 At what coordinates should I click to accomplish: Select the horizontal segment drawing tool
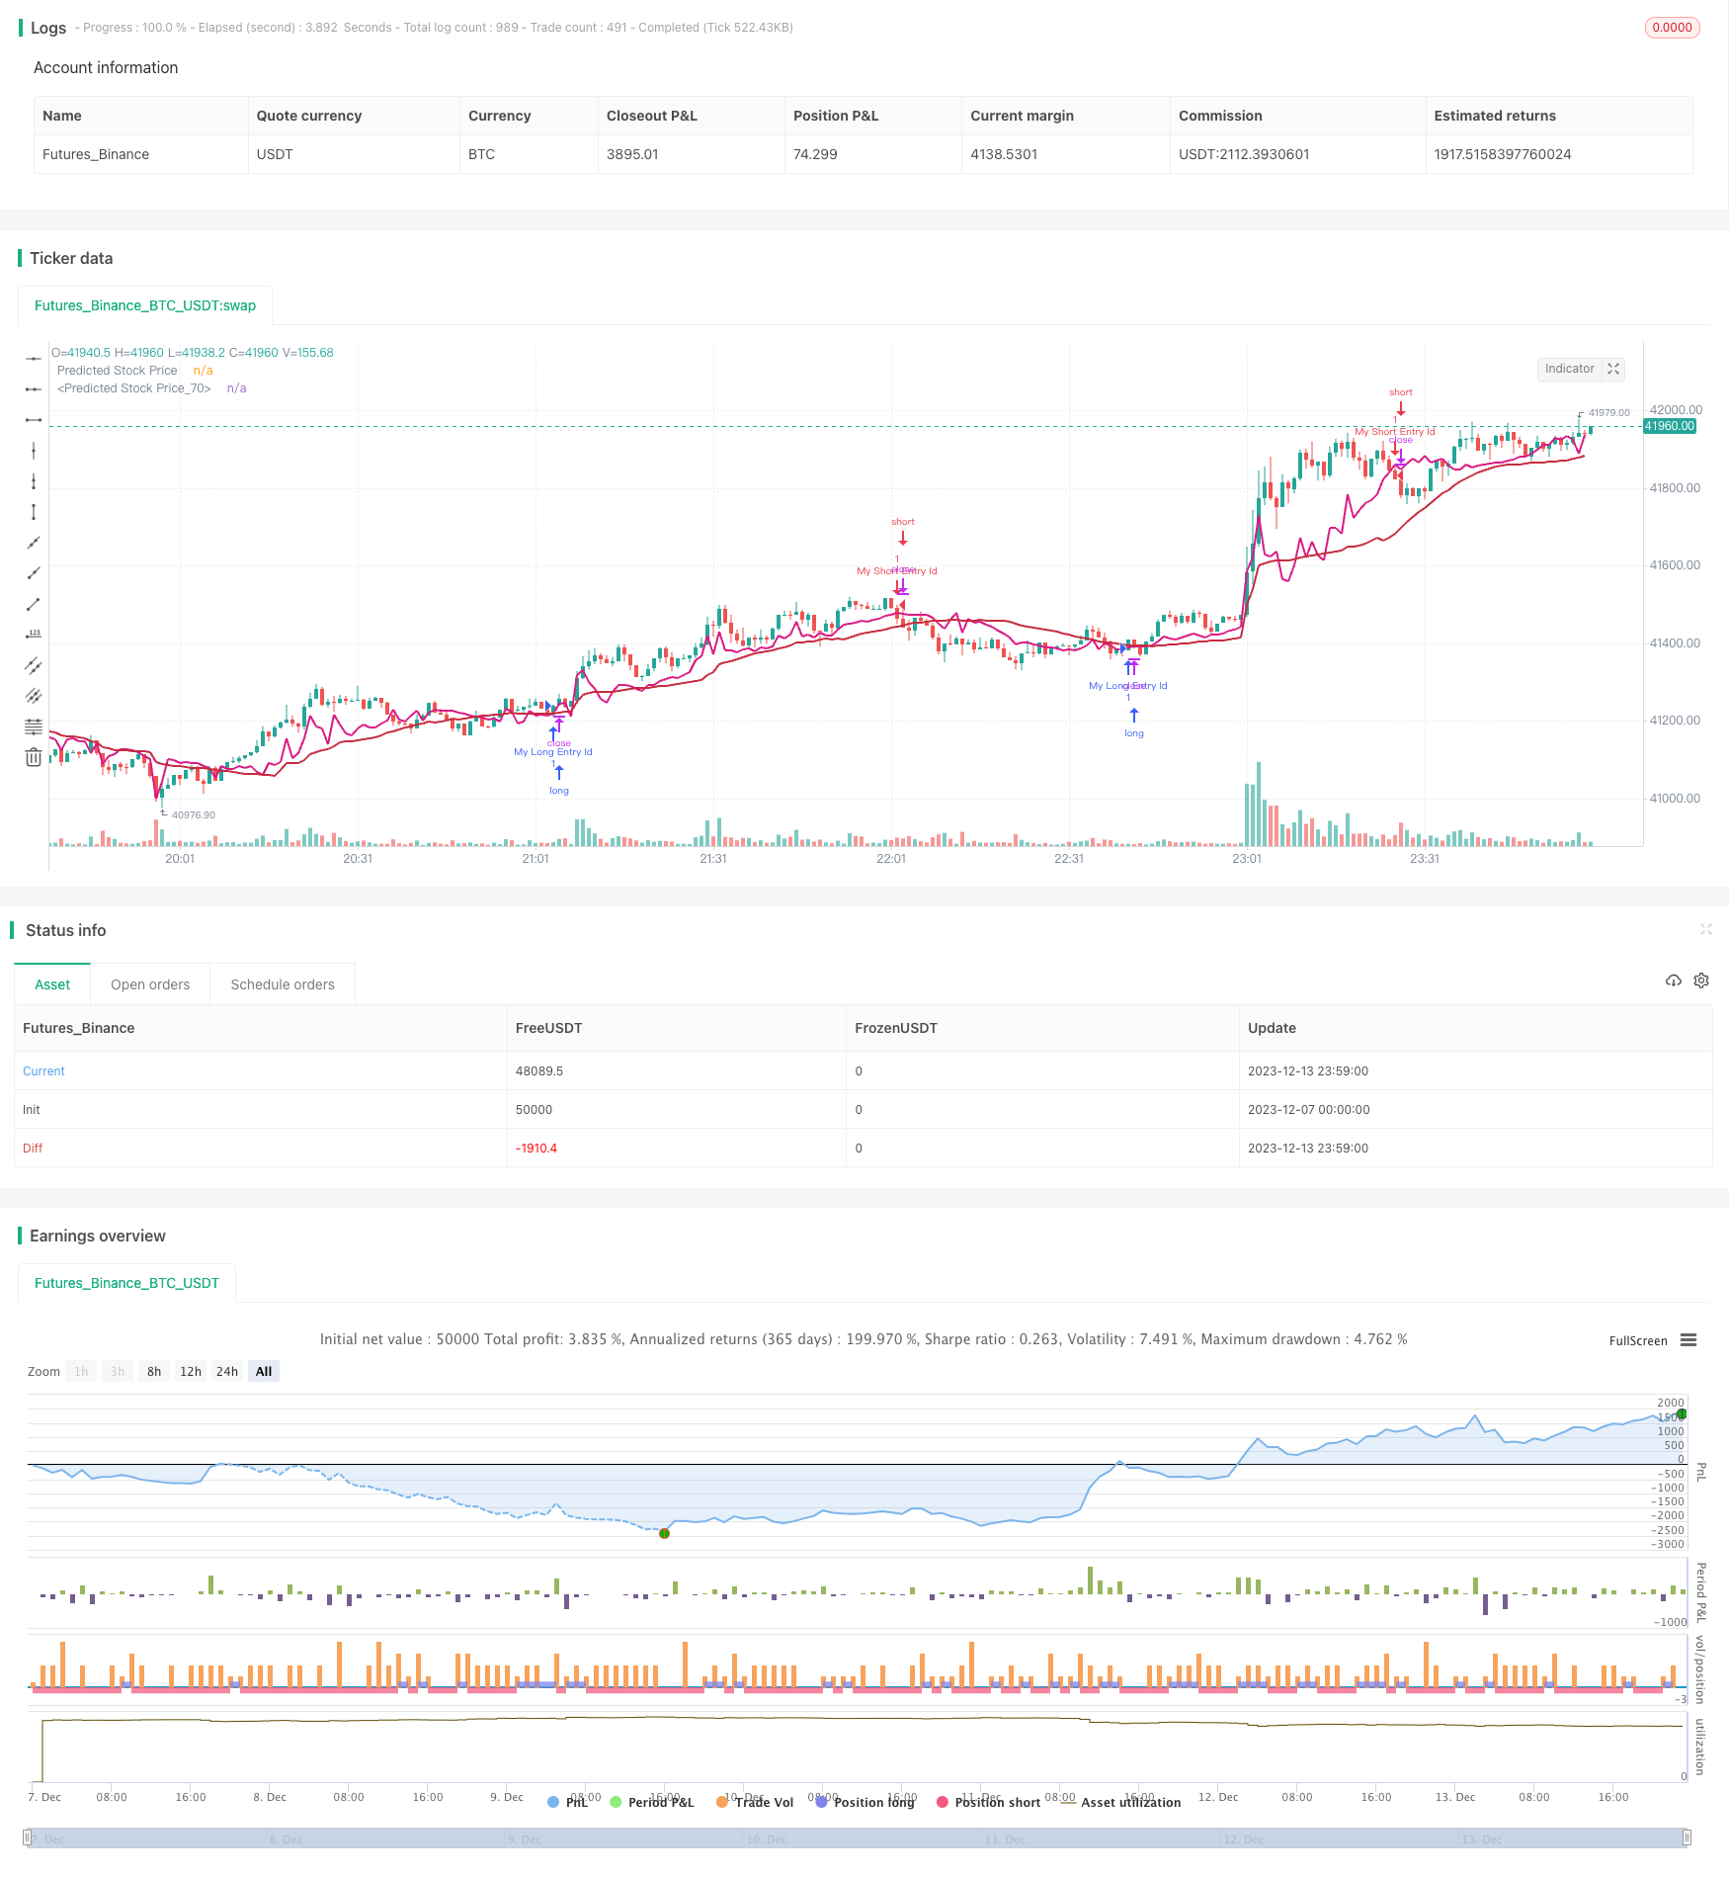(x=34, y=420)
